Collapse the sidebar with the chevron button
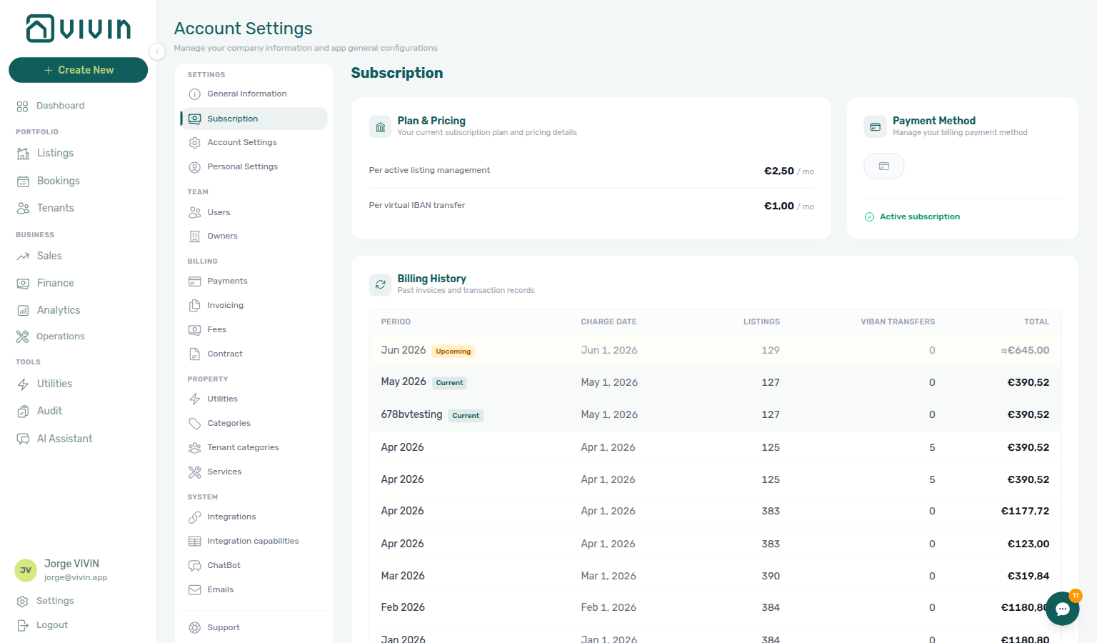This screenshot has width=1097, height=643. click(x=158, y=51)
